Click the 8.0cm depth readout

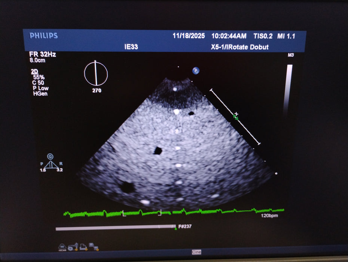point(37,60)
